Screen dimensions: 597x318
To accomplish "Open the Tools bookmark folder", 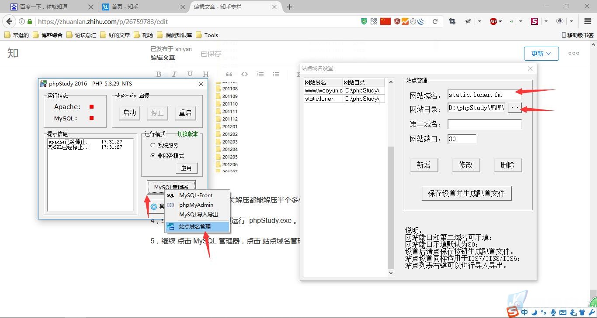I will click(x=207, y=35).
